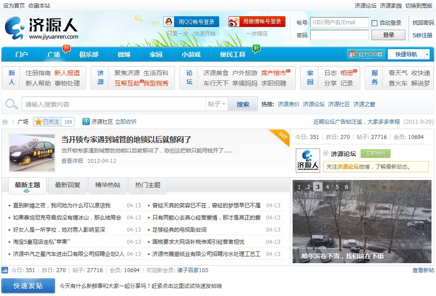Enable the 自动登录 checkbox
Image resolution: width=436 pixels, height=296 pixels.
click(x=373, y=22)
